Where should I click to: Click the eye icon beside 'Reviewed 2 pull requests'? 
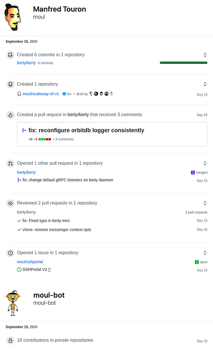point(10,203)
